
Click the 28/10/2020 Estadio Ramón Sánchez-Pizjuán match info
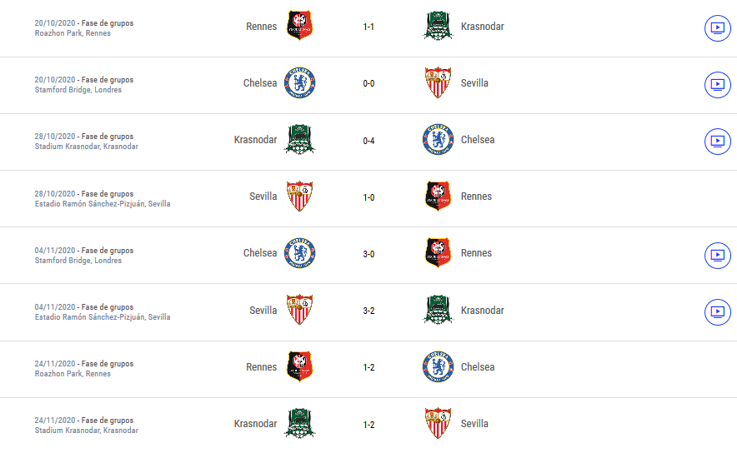(103, 198)
